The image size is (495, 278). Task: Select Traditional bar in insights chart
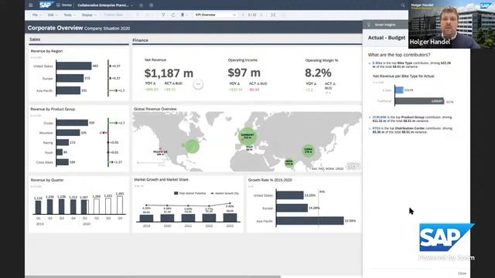[419, 101]
